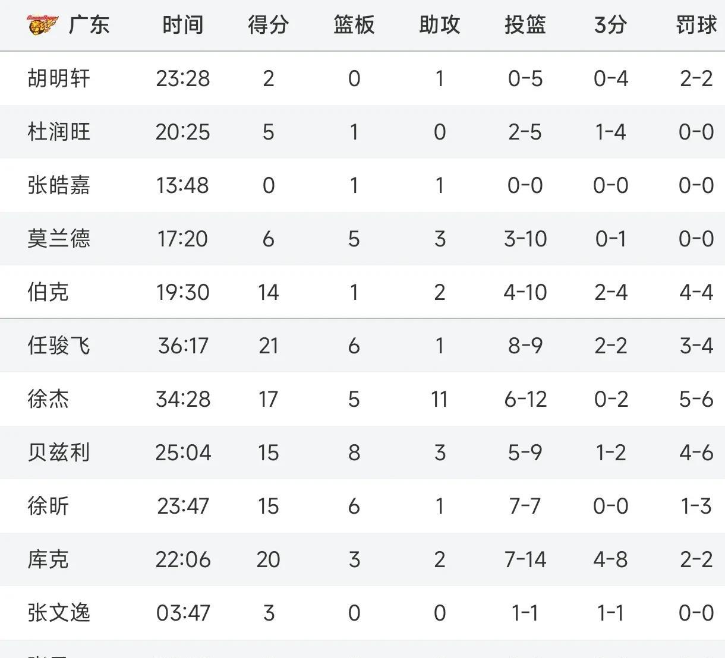Click player name 徐杰
Viewport: 725px width, 658px height.
48,399
